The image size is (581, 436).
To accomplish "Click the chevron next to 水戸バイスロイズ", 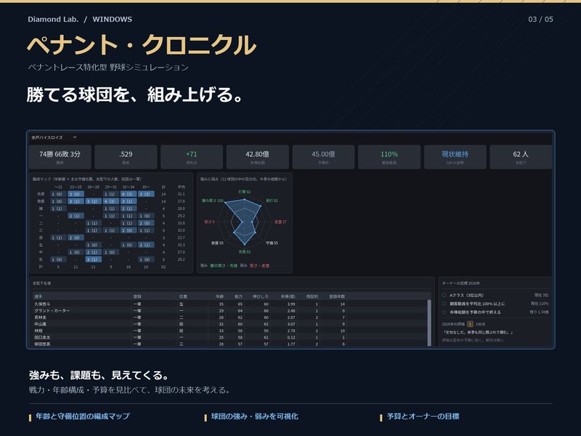I will pyautogui.click(x=75, y=137).
